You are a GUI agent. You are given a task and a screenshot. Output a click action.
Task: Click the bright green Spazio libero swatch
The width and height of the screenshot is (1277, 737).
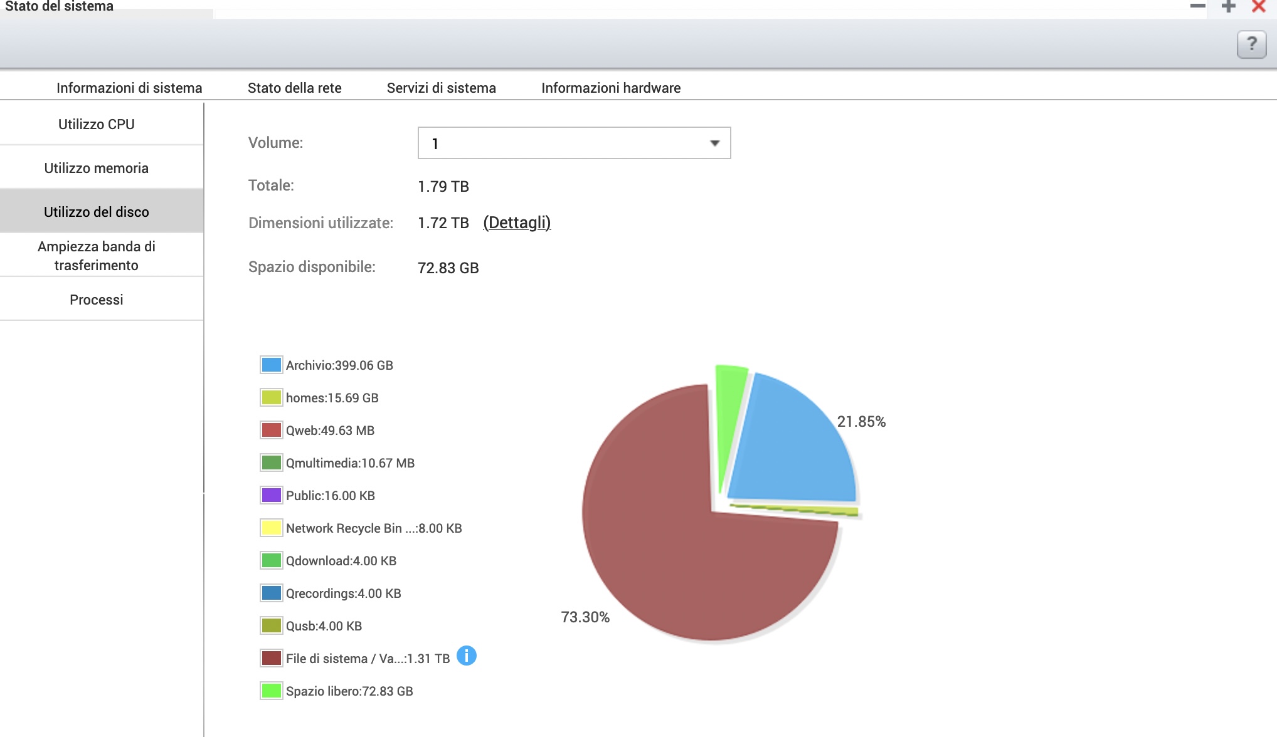pyautogui.click(x=271, y=691)
